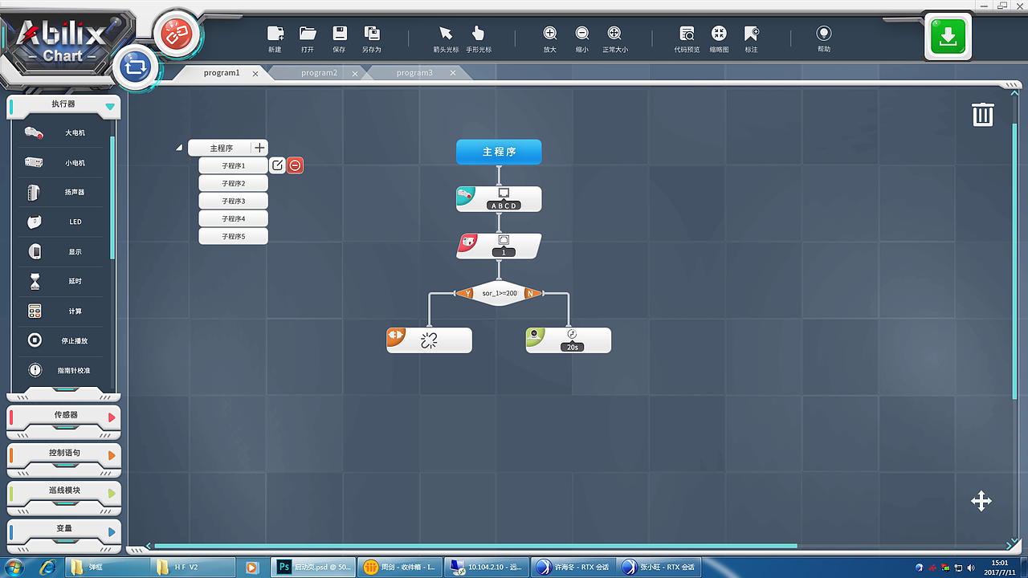Add a subprogram with the plus icon
Image resolution: width=1028 pixels, height=578 pixels.
pyautogui.click(x=259, y=148)
